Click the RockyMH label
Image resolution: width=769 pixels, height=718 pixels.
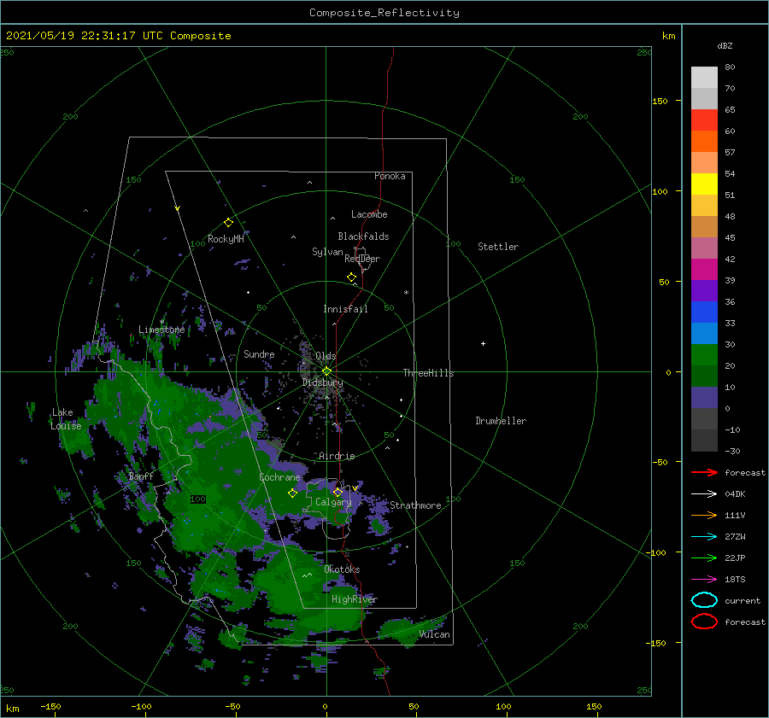226,239
